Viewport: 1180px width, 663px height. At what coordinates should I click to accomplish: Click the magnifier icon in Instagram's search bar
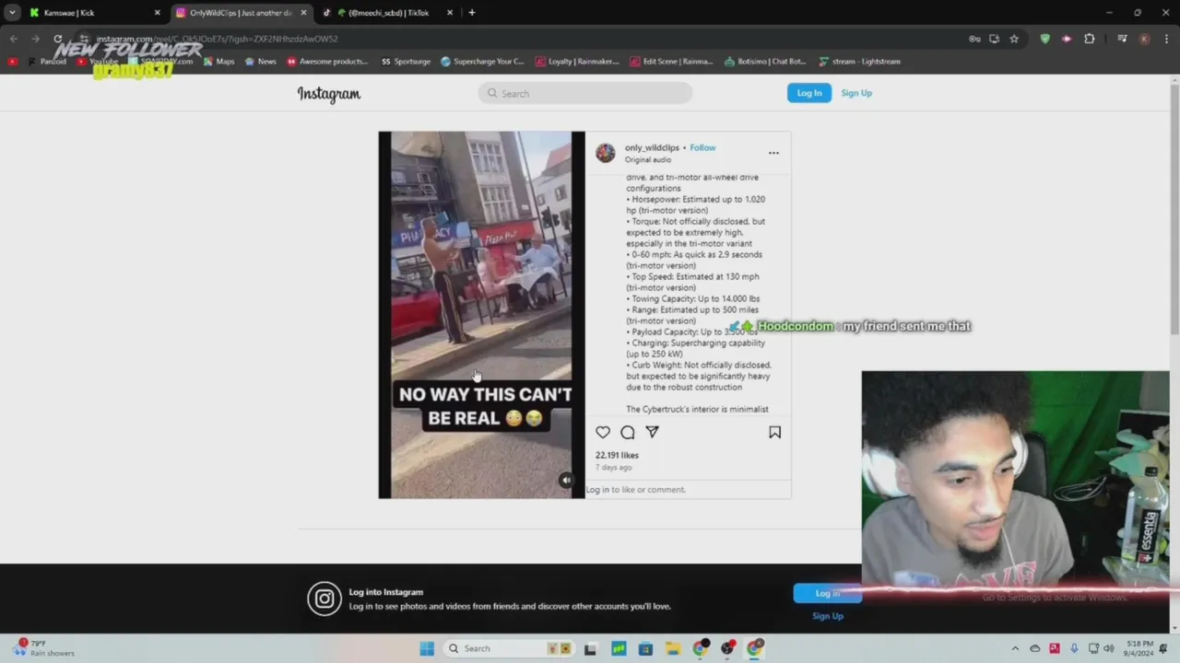coord(492,93)
